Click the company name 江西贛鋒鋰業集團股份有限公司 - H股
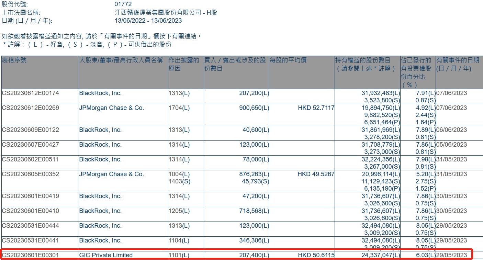Screen dimensions: 483x260 [x=166, y=12]
